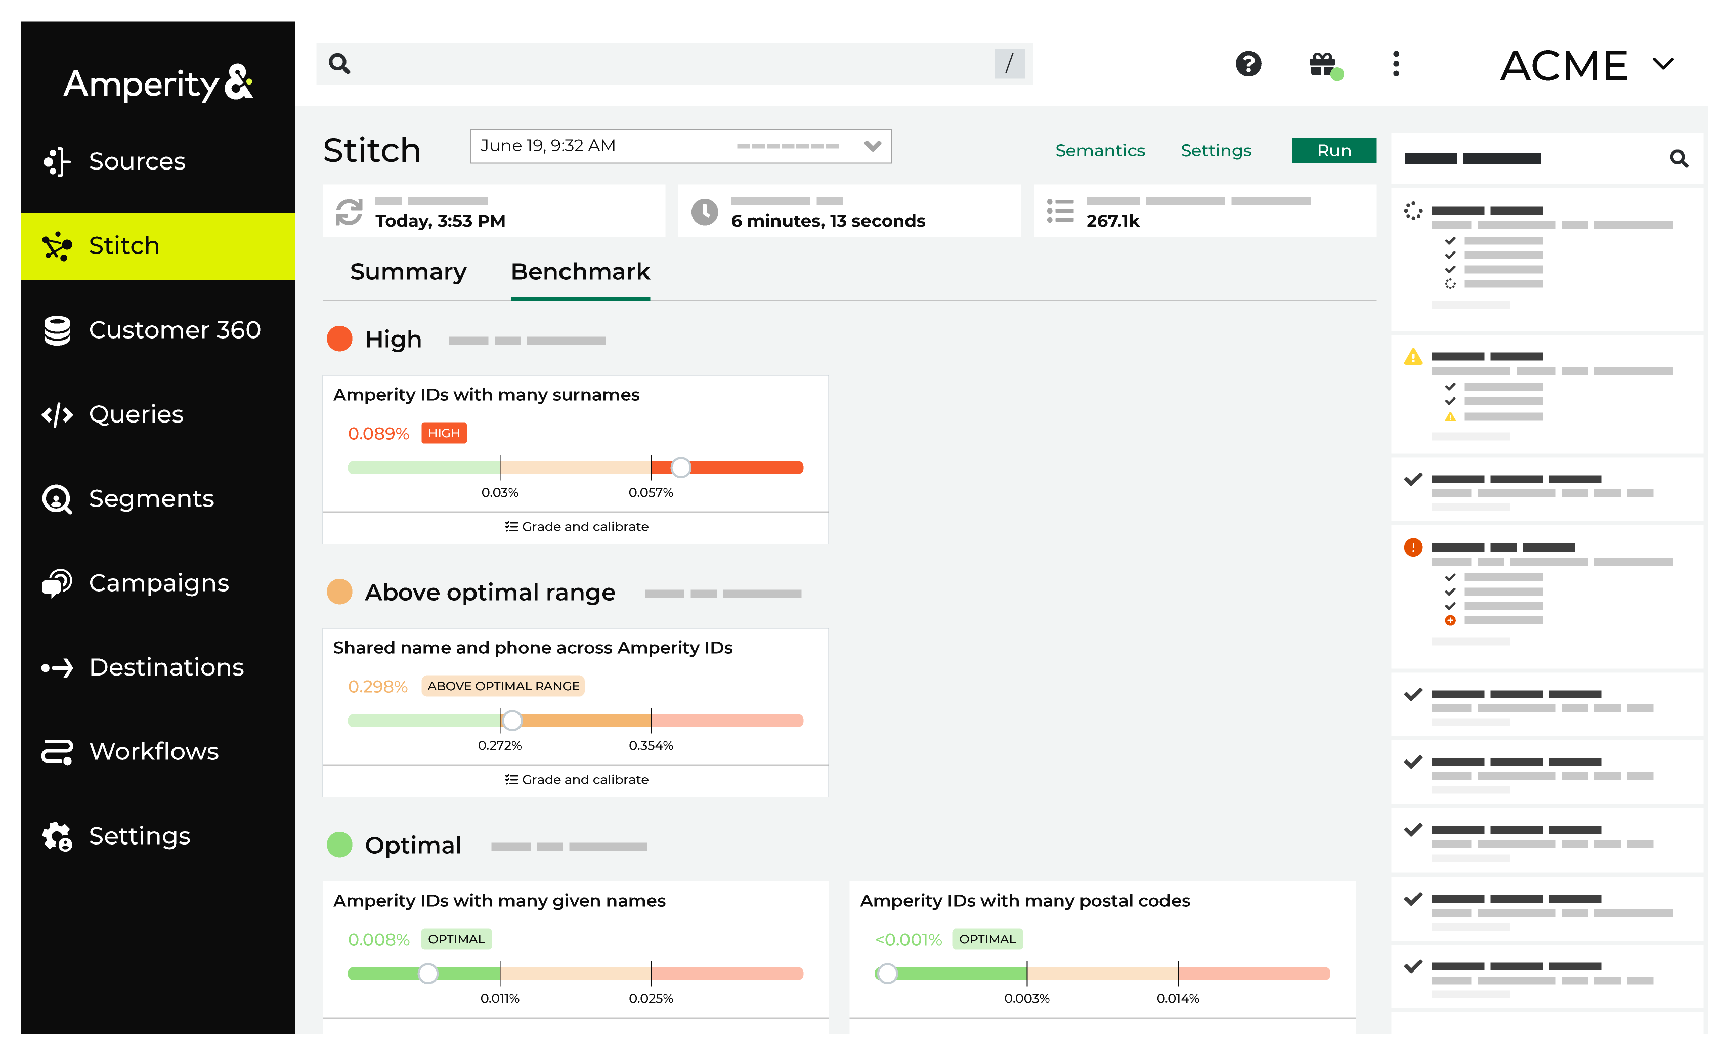The height and width of the screenshot is (1055, 1729).
Task: Go to Destinations page
Action: coord(158,667)
